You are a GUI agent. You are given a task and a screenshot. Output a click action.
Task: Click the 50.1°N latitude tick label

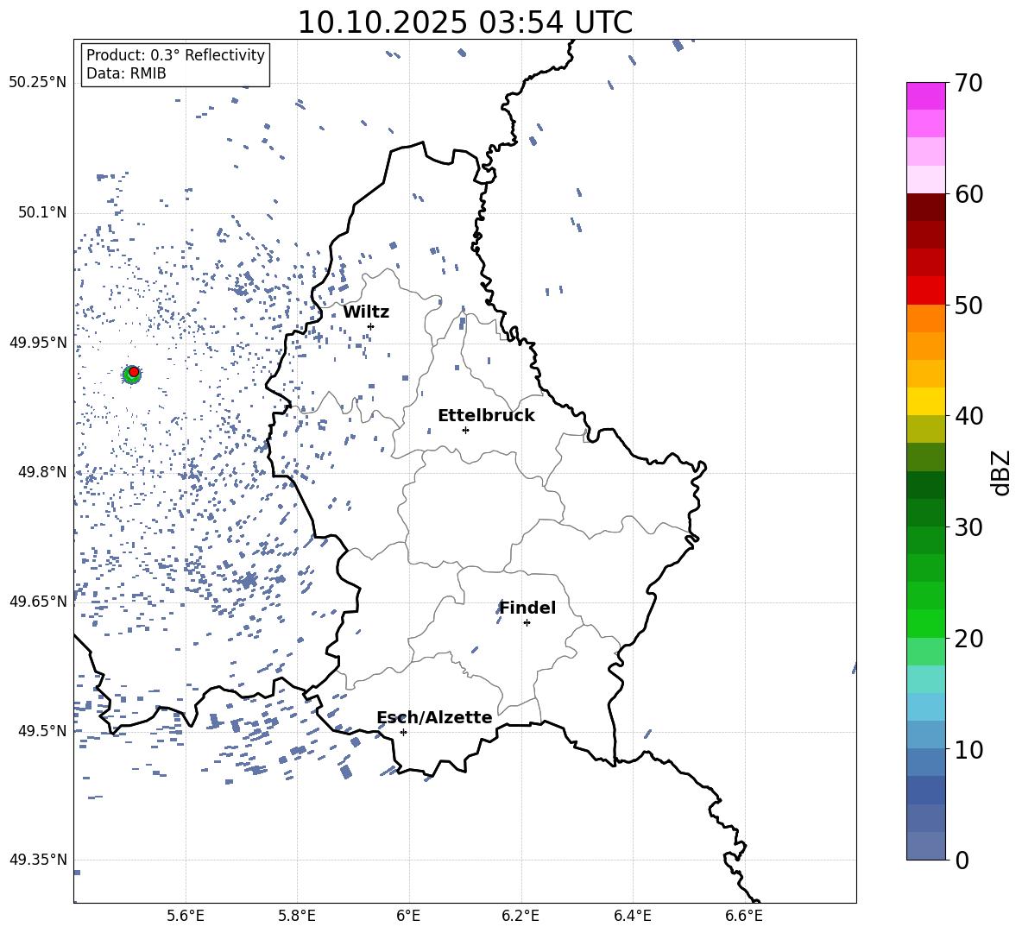click(x=41, y=212)
